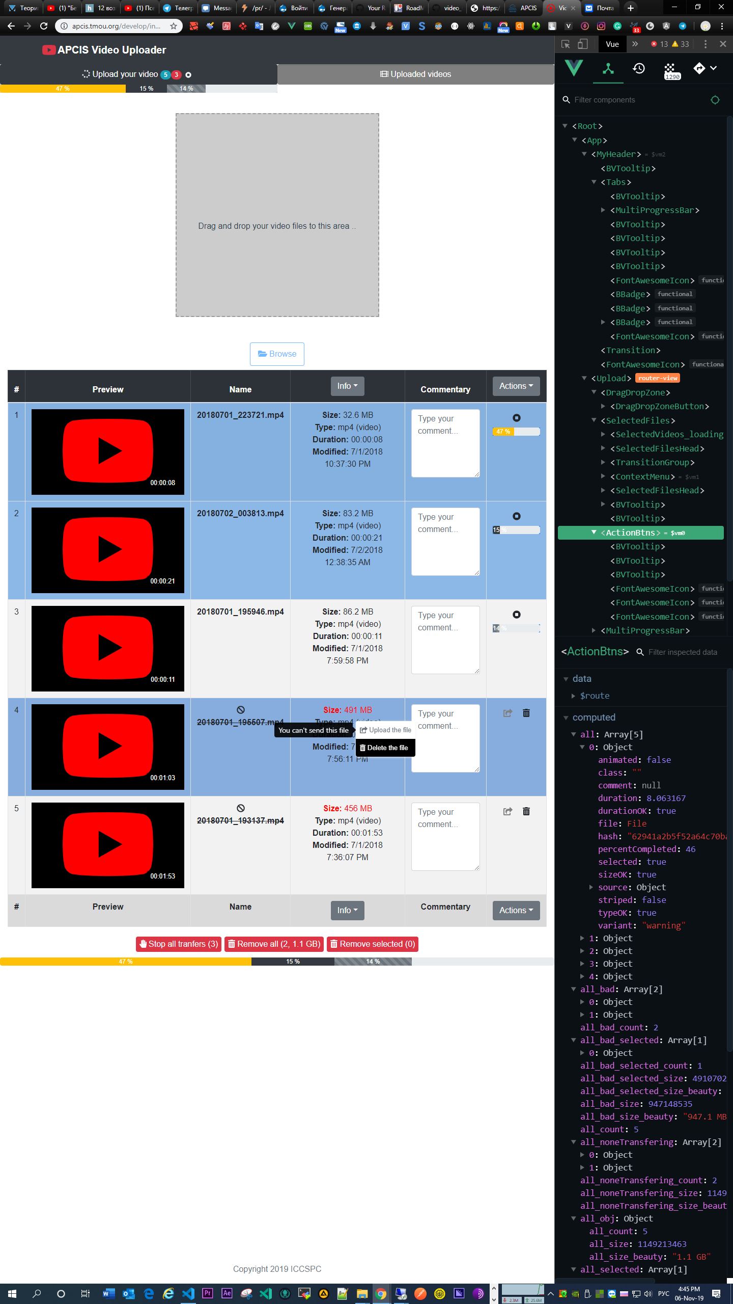The width and height of the screenshot is (733, 1304).
Task: Collapse the all_bad: Array[2] property
Action: click(x=574, y=989)
